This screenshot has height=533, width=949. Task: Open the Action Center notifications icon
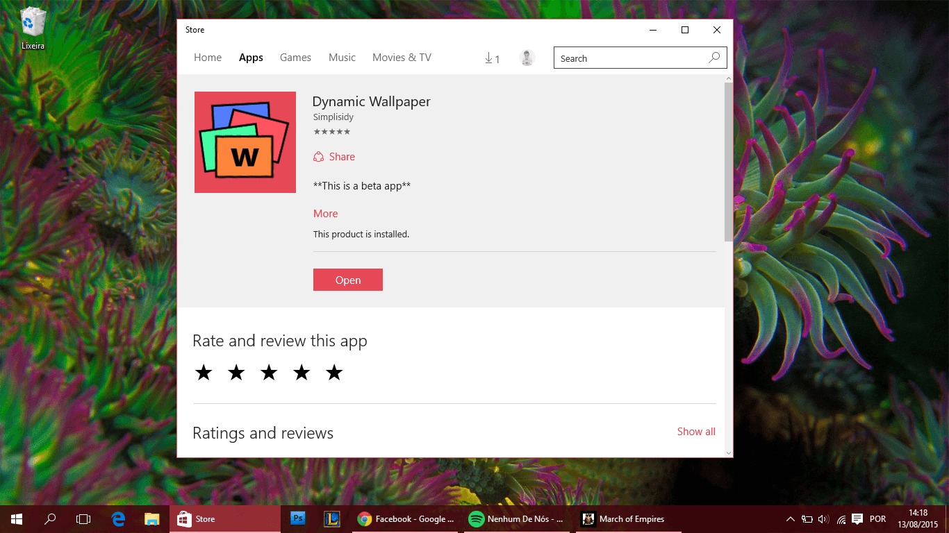pos(858,519)
